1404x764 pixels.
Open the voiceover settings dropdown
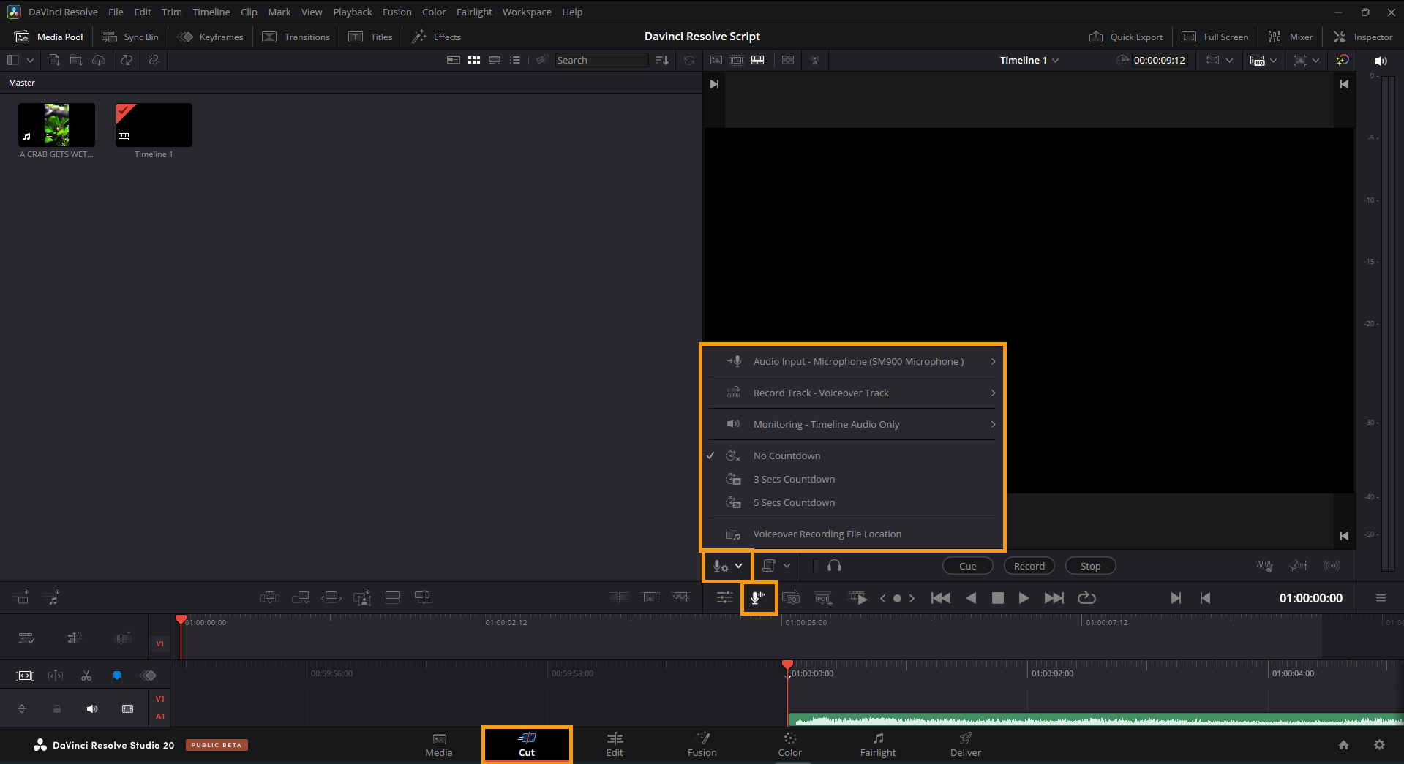(x=728, y=566)
